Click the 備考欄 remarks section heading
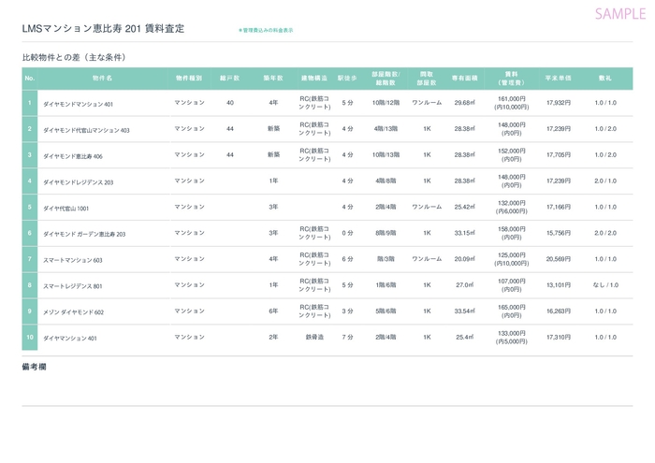This screenshot has height=463, width=655. (35, 367)
